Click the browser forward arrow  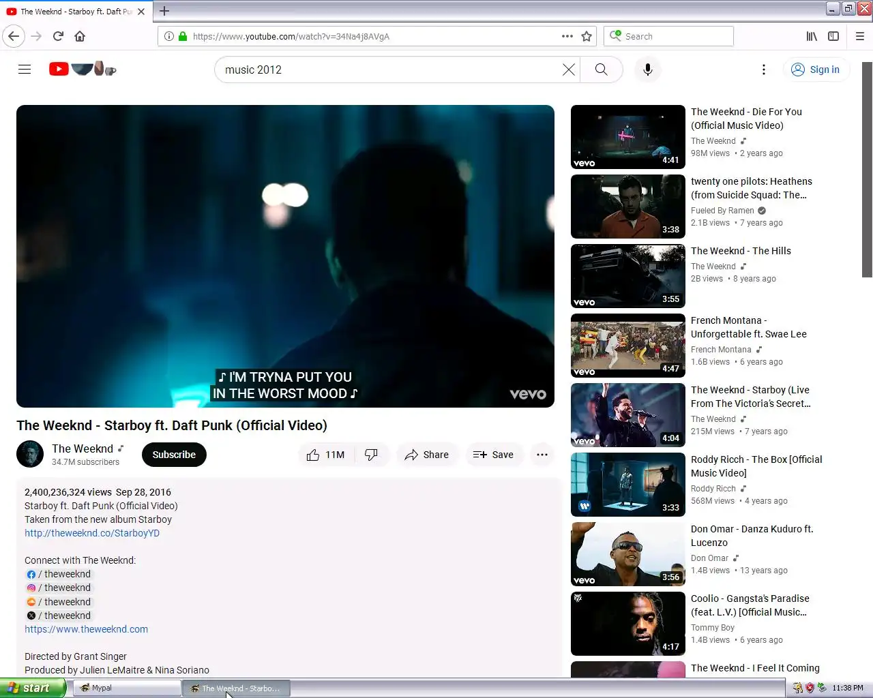[36, 36]
